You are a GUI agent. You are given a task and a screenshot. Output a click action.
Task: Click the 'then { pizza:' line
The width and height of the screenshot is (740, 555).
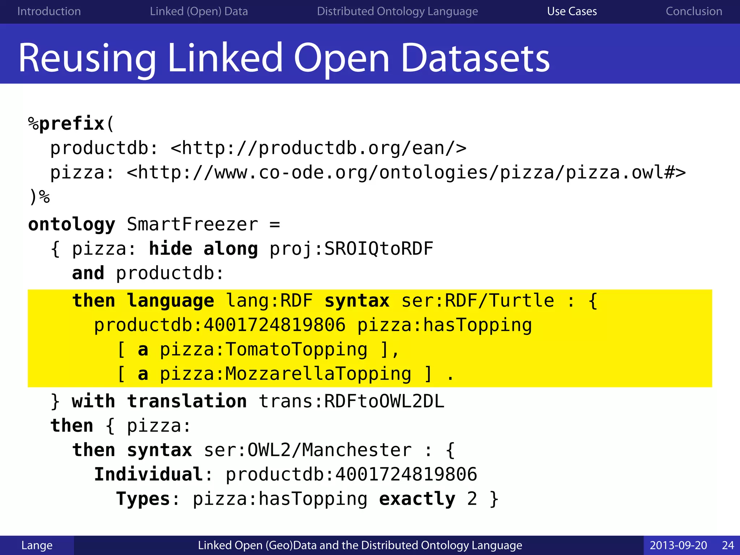pos(121,426)
